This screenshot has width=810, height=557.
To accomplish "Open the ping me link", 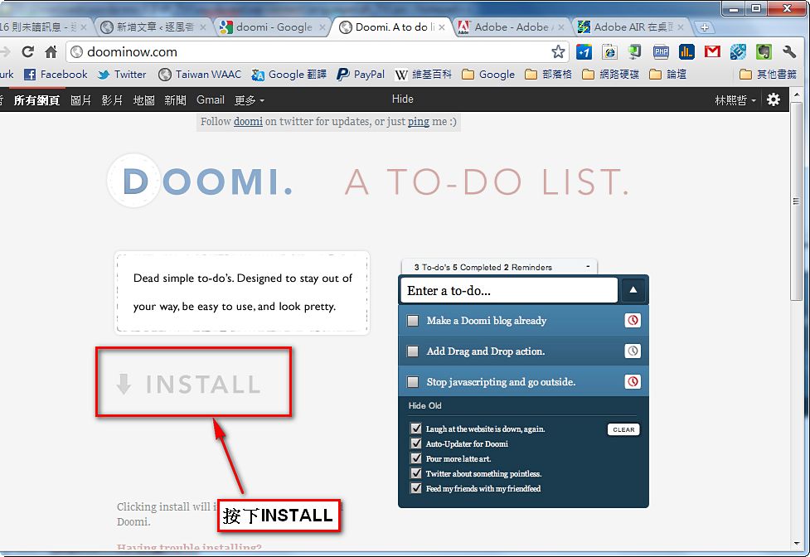I will (419, 122).
